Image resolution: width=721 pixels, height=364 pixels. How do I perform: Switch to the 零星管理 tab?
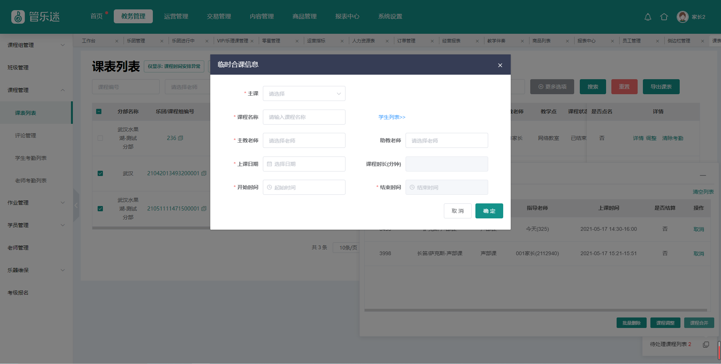pyautogui.click(x=271, y=41)
